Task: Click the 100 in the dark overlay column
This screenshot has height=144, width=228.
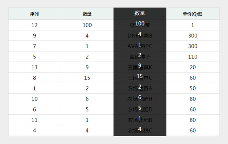Action: pos(140,23)
